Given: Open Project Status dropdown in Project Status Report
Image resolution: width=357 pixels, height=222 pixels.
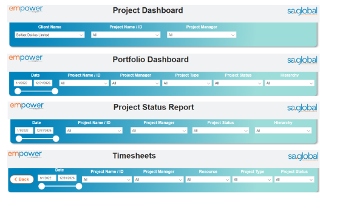Looking at the screenshot, I should tap(220, 131).
